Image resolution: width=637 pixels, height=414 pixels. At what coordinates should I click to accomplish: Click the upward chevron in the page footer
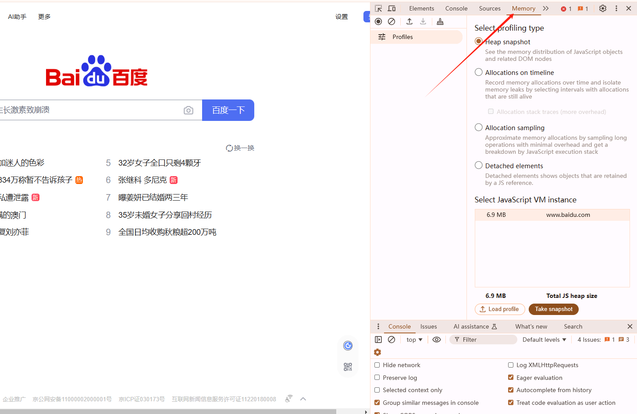point(303,399)
